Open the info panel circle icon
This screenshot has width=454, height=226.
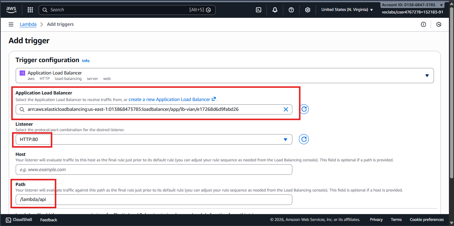pyautogui.click(x=423, y=24)
